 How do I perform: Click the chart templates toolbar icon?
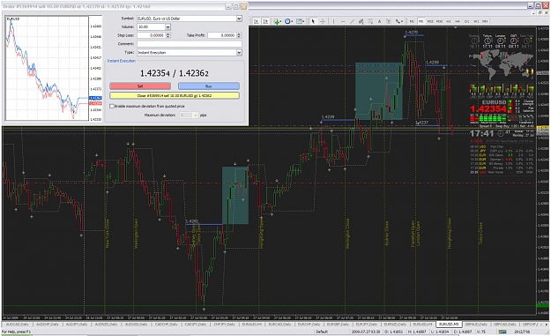pos(299,21)
